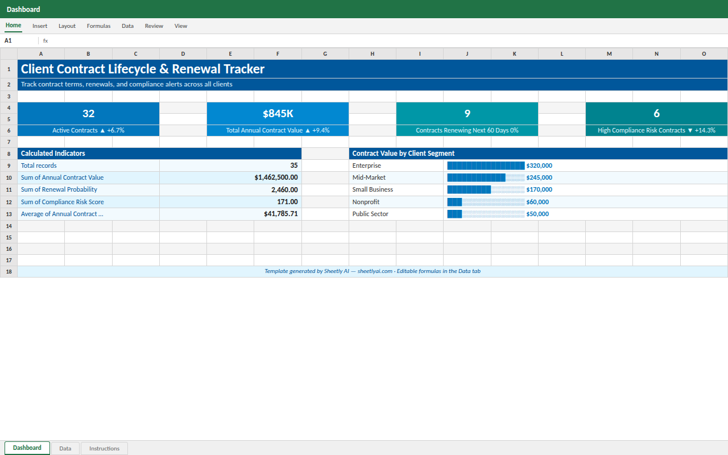Select the Dashboard sheet tab
The height and width of the screenshot is (455, 728).
tap(27, 448)
